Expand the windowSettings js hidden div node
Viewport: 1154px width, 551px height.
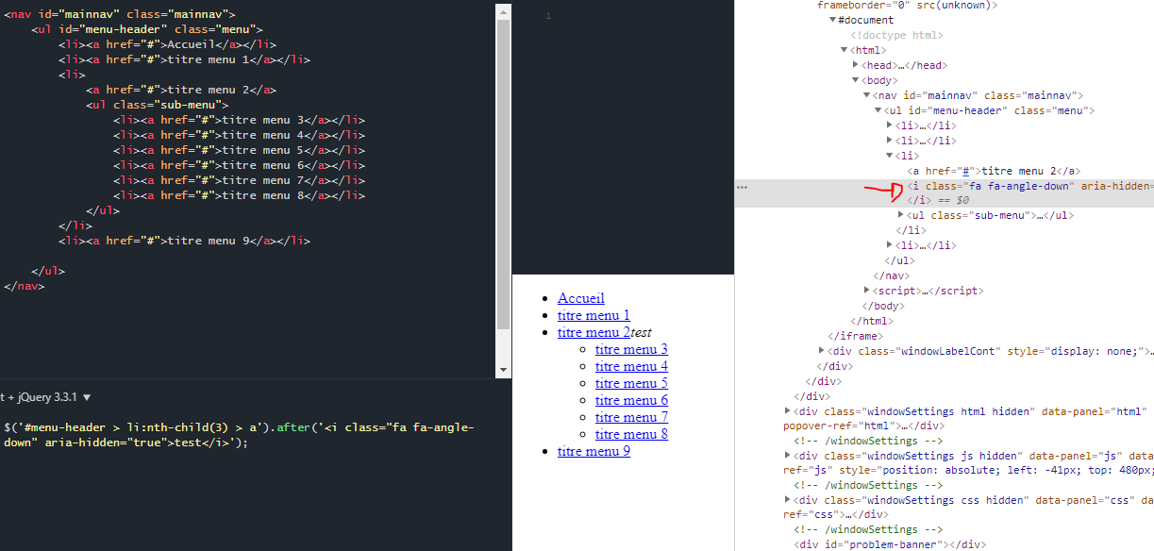click(788, 456)
